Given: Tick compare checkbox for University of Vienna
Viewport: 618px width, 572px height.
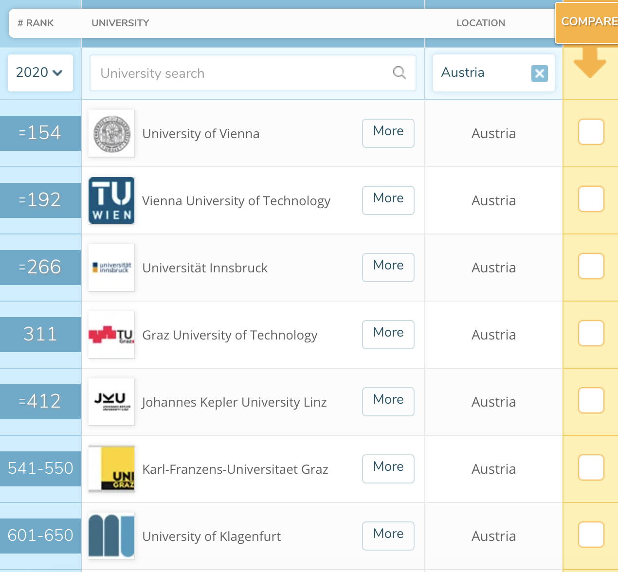Looking at the screenshot, I should [x=591, y=132].
